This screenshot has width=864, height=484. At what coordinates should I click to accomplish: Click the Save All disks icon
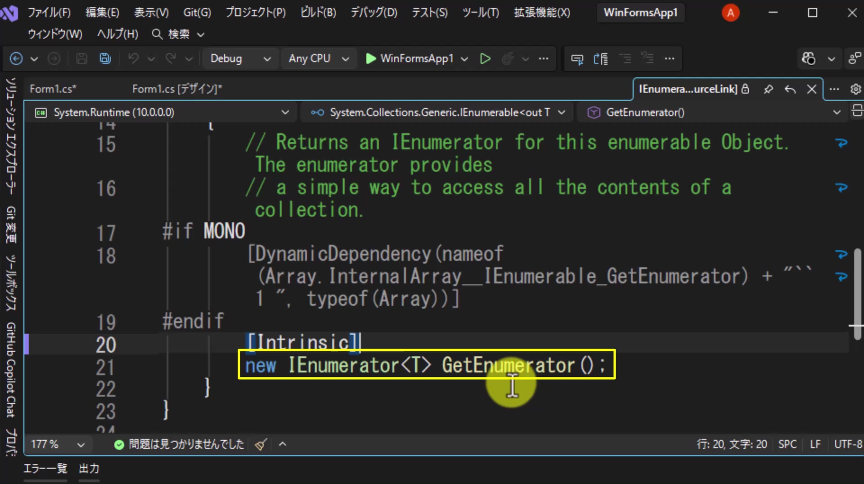[x=105, y=58]
